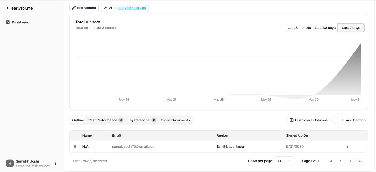This screenshot has height=172, width=376.
Task: Click the Total Visitors chart heading
Action: coord(88,22)
